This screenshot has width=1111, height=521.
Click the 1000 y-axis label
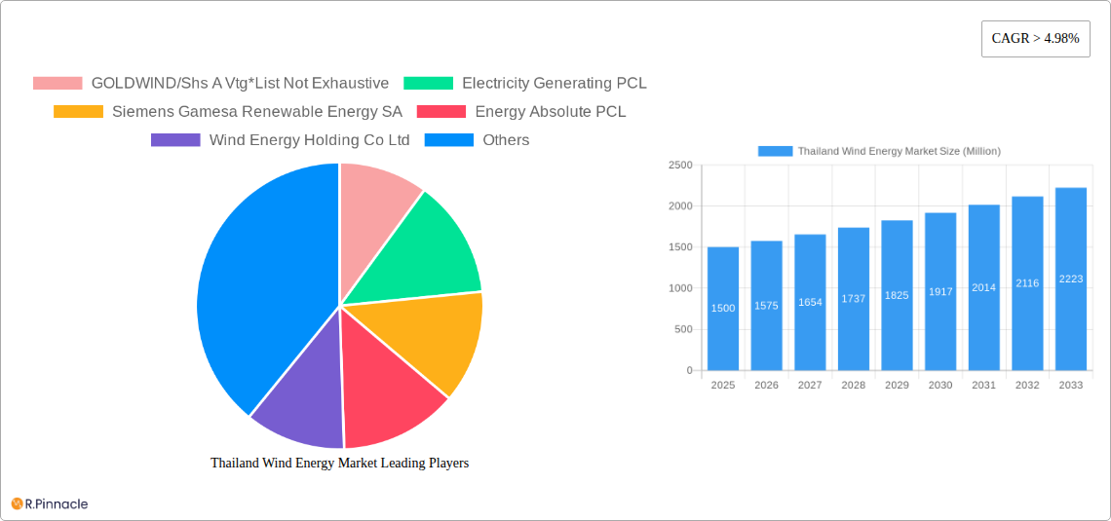pyautogui.click(x=680, y=288)
